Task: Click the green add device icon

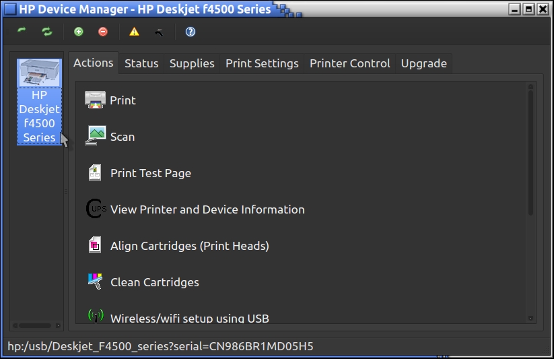Action: click(x=79, y=32)
